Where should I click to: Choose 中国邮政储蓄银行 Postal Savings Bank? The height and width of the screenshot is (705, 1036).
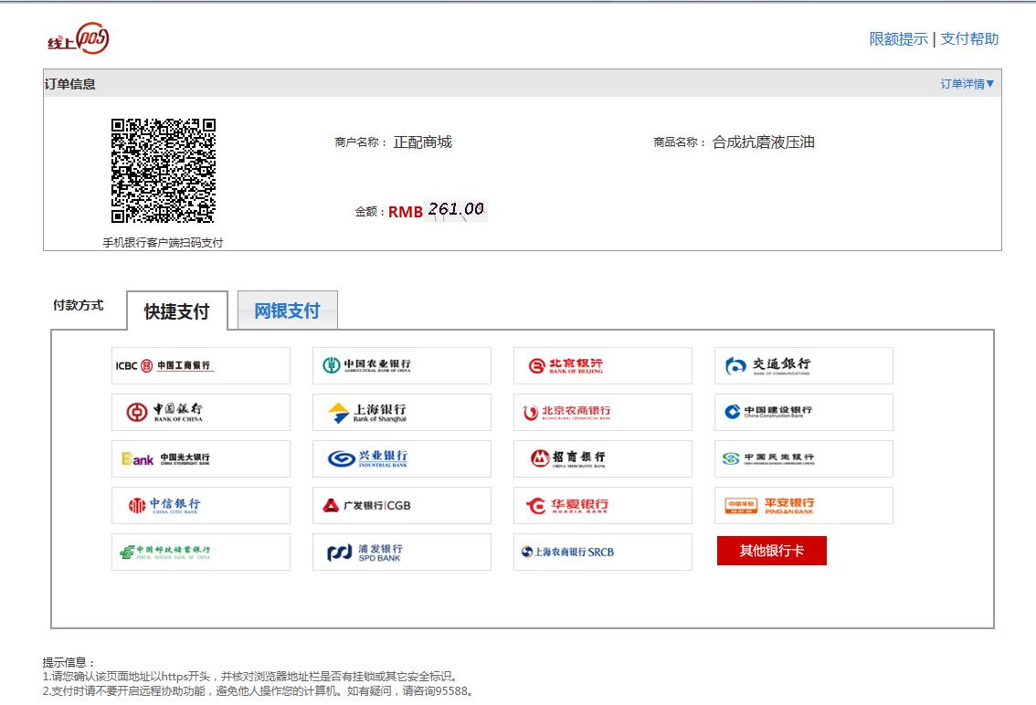[201, 552]
